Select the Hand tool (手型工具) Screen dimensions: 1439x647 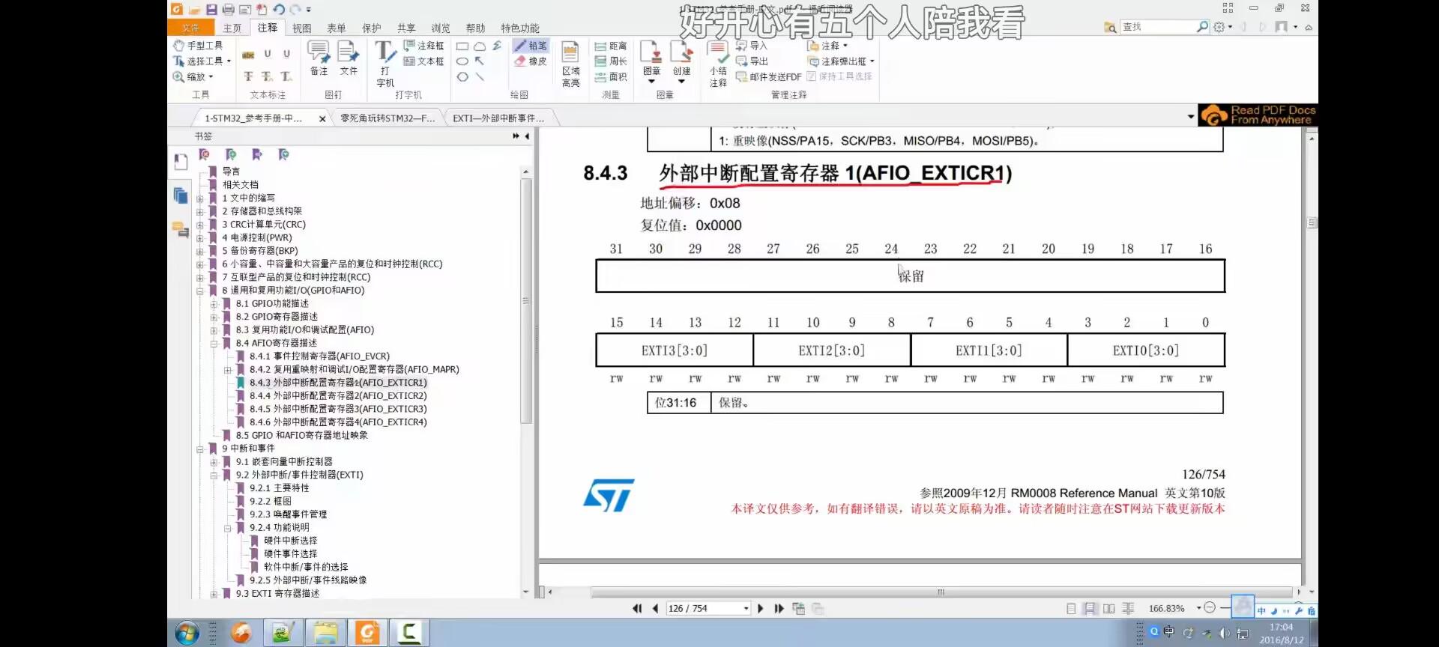198,46
